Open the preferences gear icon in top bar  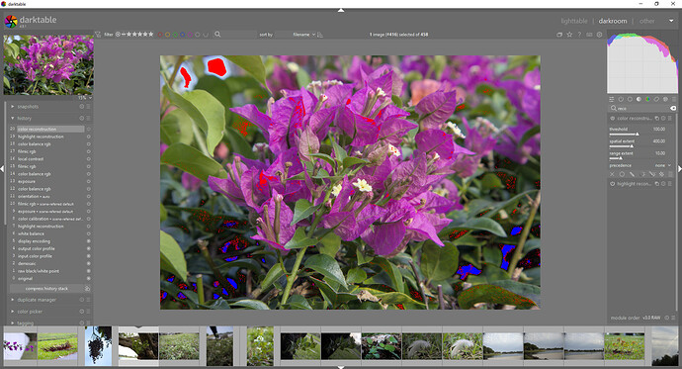(599, 35)
